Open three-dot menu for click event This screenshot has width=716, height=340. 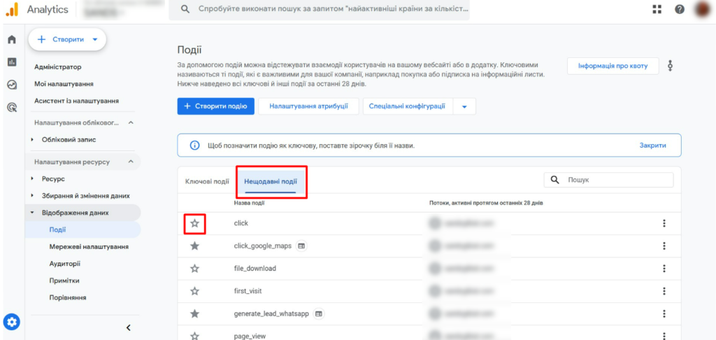pyautogui.click(x=664, y=224)
